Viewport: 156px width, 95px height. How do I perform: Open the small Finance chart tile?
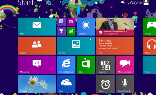[71, 31]
